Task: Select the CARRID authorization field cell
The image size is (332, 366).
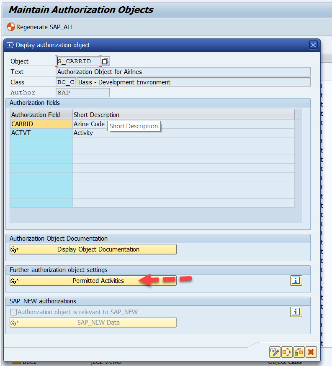Action: coord(41,124)
